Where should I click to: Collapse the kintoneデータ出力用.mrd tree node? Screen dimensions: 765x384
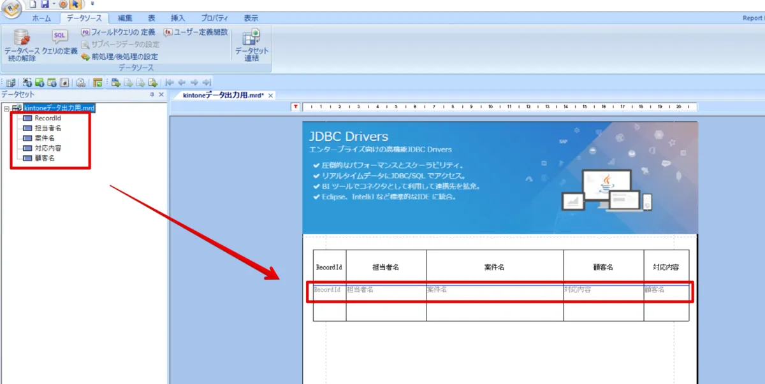pos(6,108)
